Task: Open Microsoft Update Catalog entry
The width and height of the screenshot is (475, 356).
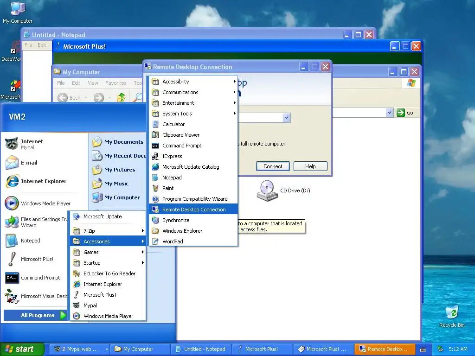Action: [193, 167]
